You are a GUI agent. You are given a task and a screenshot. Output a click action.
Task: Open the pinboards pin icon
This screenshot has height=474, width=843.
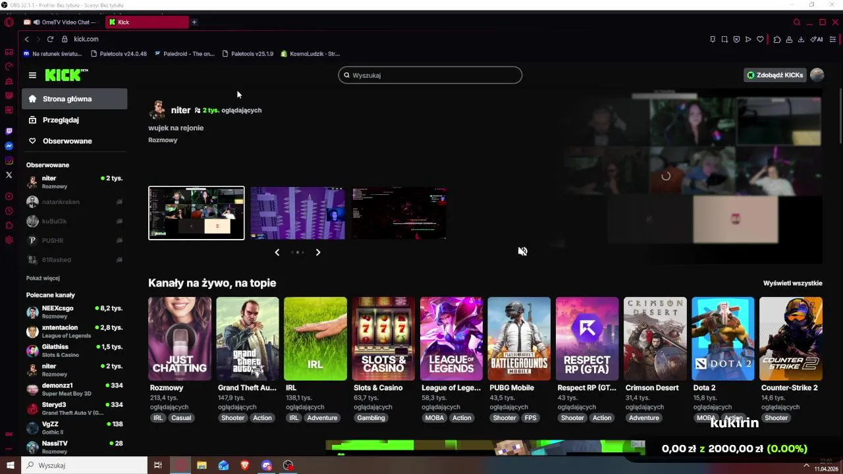coord(713,39)
